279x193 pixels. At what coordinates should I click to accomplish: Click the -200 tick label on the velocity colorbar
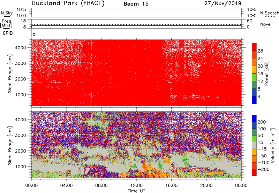tap(264, 169)
